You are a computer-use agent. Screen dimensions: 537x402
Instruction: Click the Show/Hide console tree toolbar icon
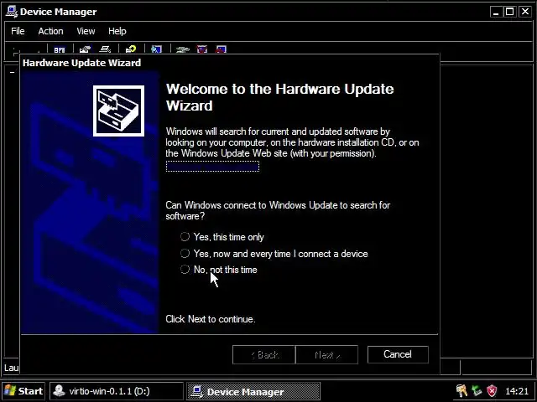click(x=60, y=50)
